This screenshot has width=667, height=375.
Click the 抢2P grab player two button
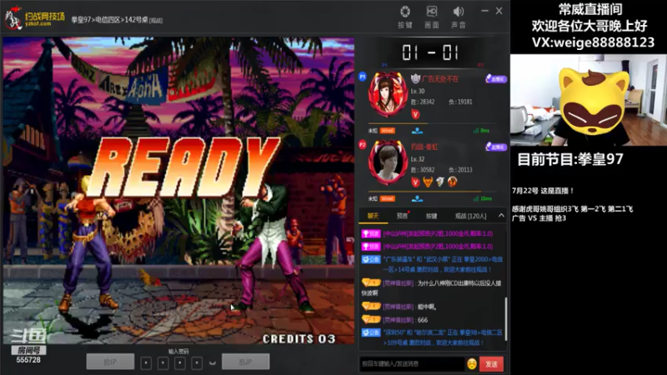pyautogui.click(x=245, y=362)
